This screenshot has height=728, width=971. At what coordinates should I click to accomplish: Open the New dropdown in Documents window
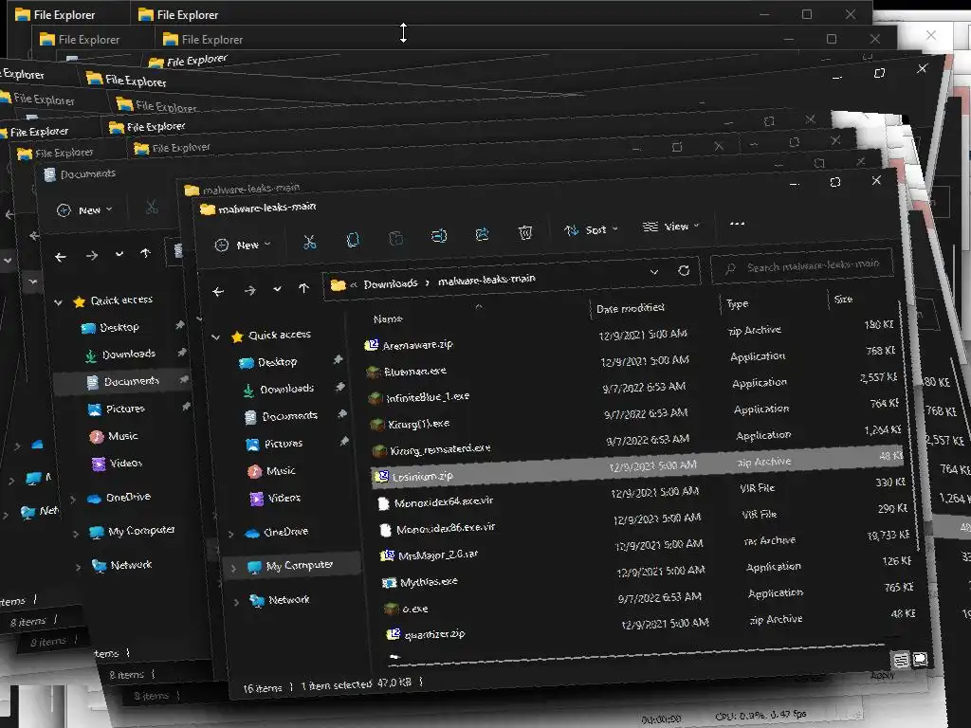pos(84,210)
